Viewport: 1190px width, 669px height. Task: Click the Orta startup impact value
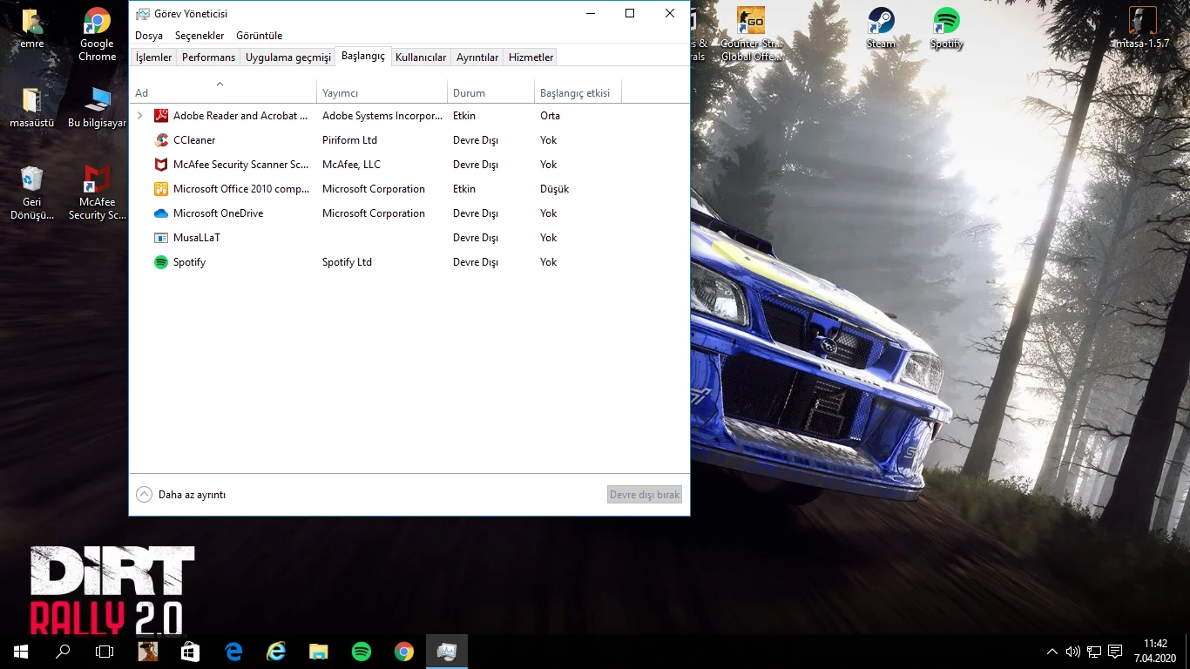(550, 116)
